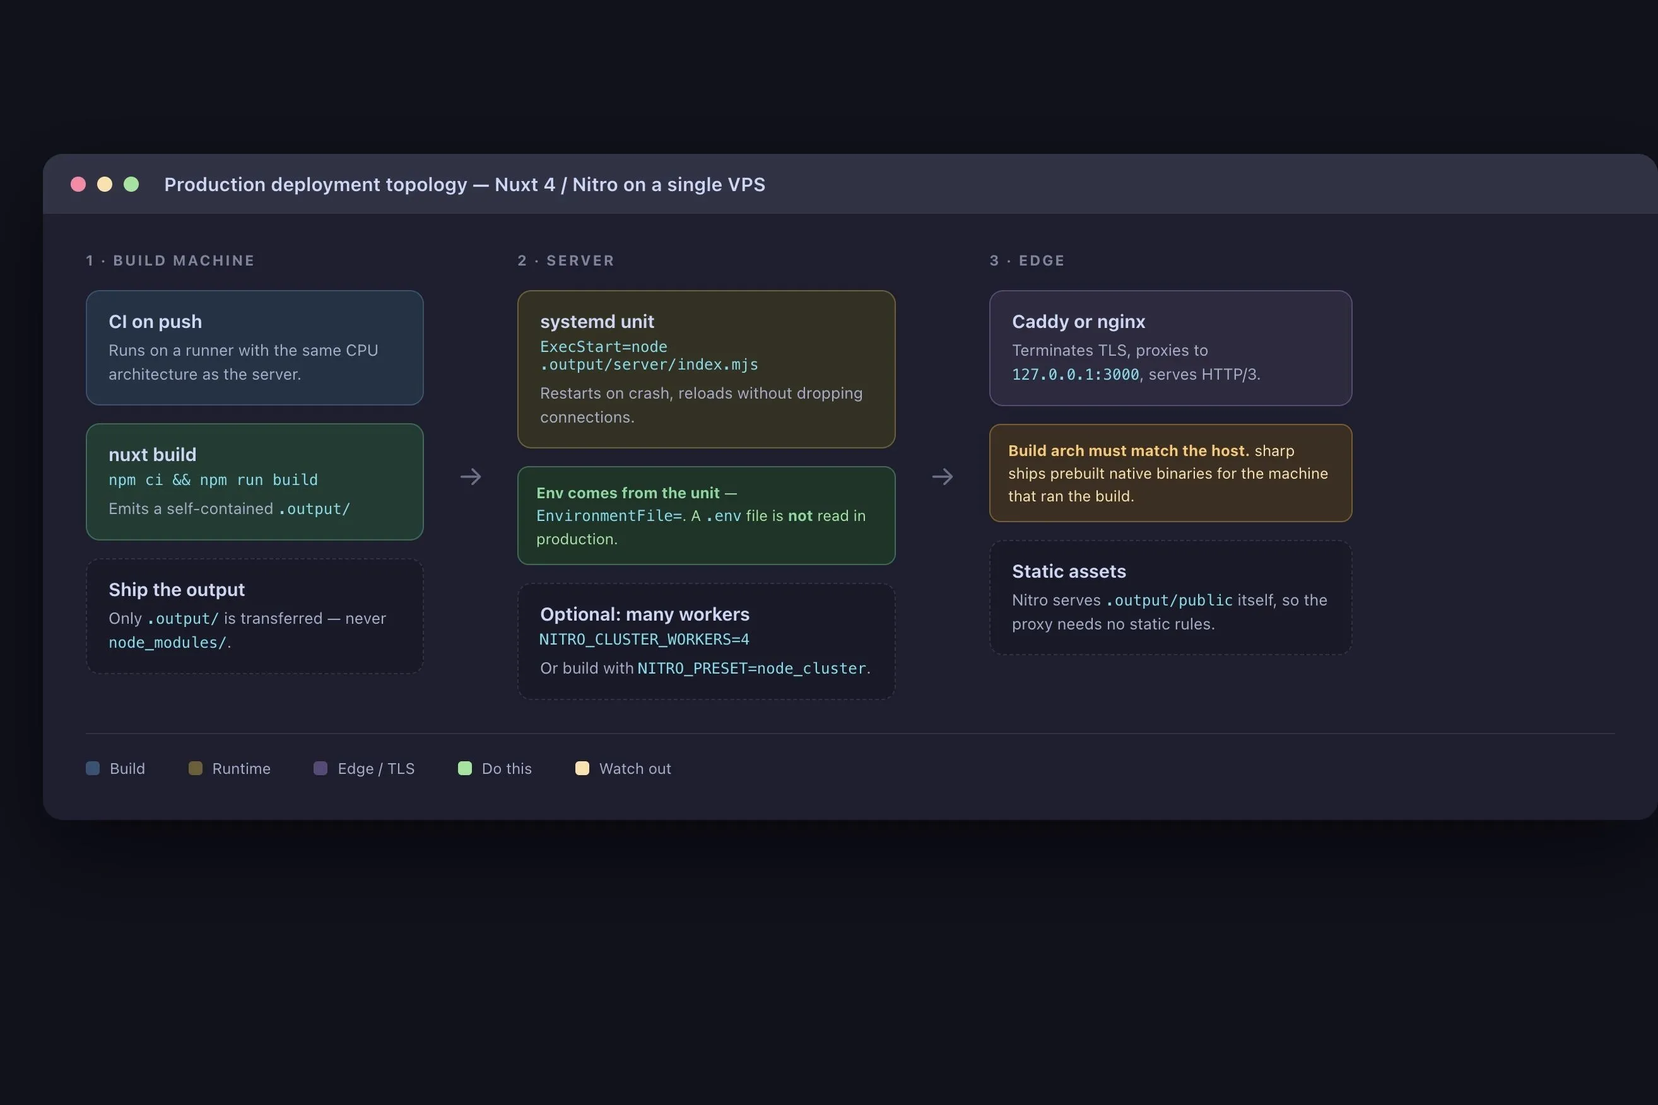Click the Edge / TLS legend swatch

[x=320, y=768]
